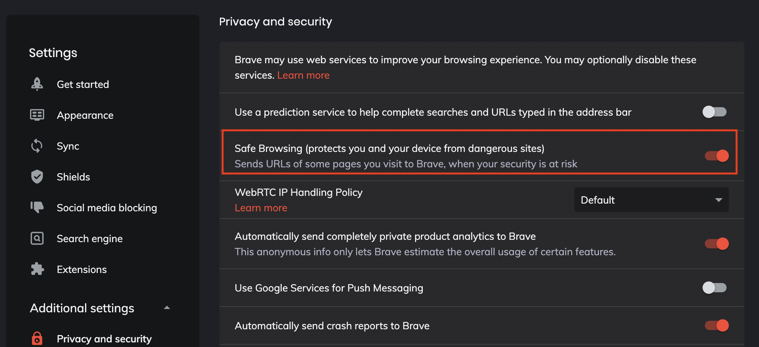Screen dimensions: 759x347
Task: Open Learn more under WebRTC IP Handling Policy
Action: pos(261,208)
